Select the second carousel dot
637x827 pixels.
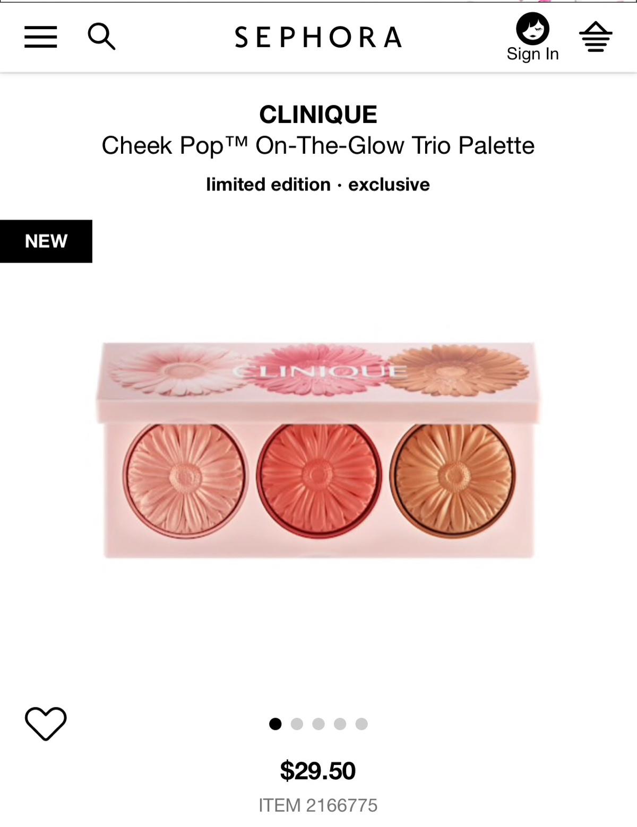[x=297, y=724]
